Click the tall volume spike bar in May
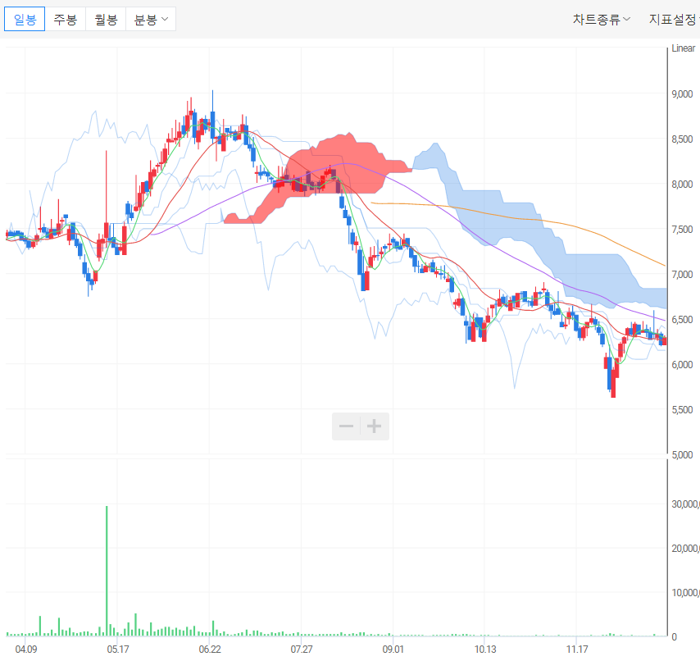The width and height of the screenshot is (700, 661). tap(107, 570)
